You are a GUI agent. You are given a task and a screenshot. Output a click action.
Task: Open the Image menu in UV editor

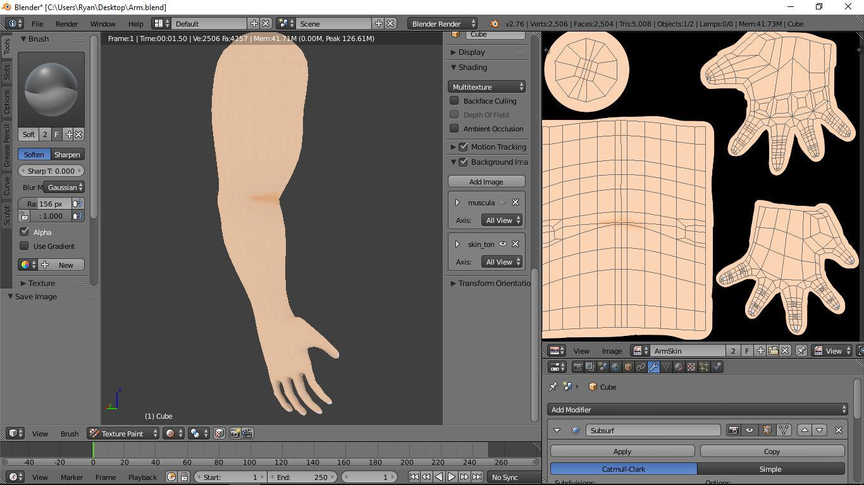tap(611, 351)
